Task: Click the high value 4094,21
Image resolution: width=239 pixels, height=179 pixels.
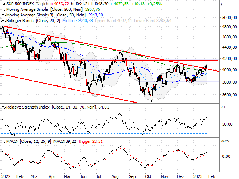Action: (83, 4)
